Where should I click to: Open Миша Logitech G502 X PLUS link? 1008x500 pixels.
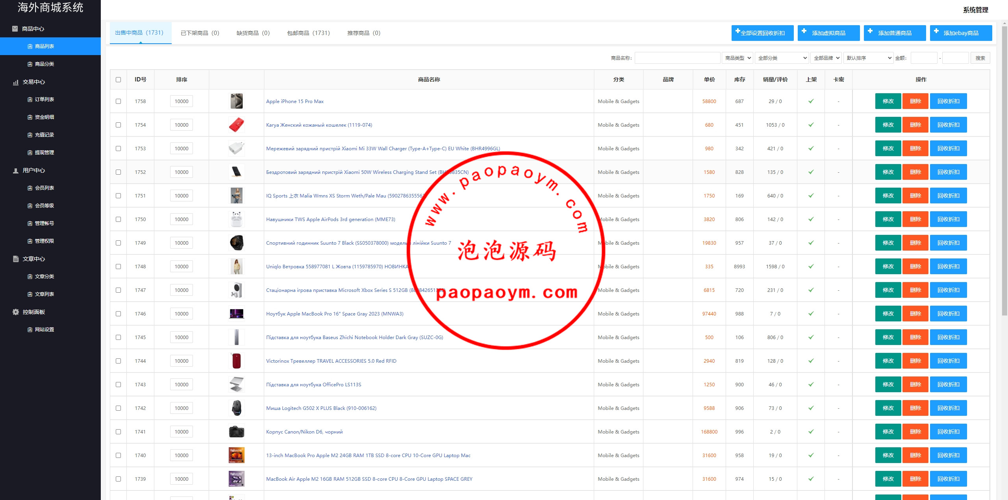pos(321,408)
